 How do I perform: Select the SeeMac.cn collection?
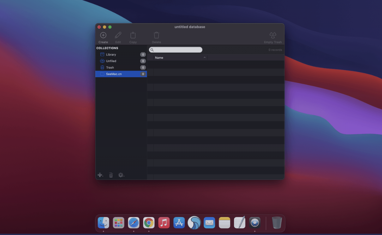click(115, 74)
